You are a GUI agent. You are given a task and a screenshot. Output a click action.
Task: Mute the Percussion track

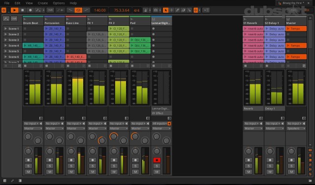50,172
